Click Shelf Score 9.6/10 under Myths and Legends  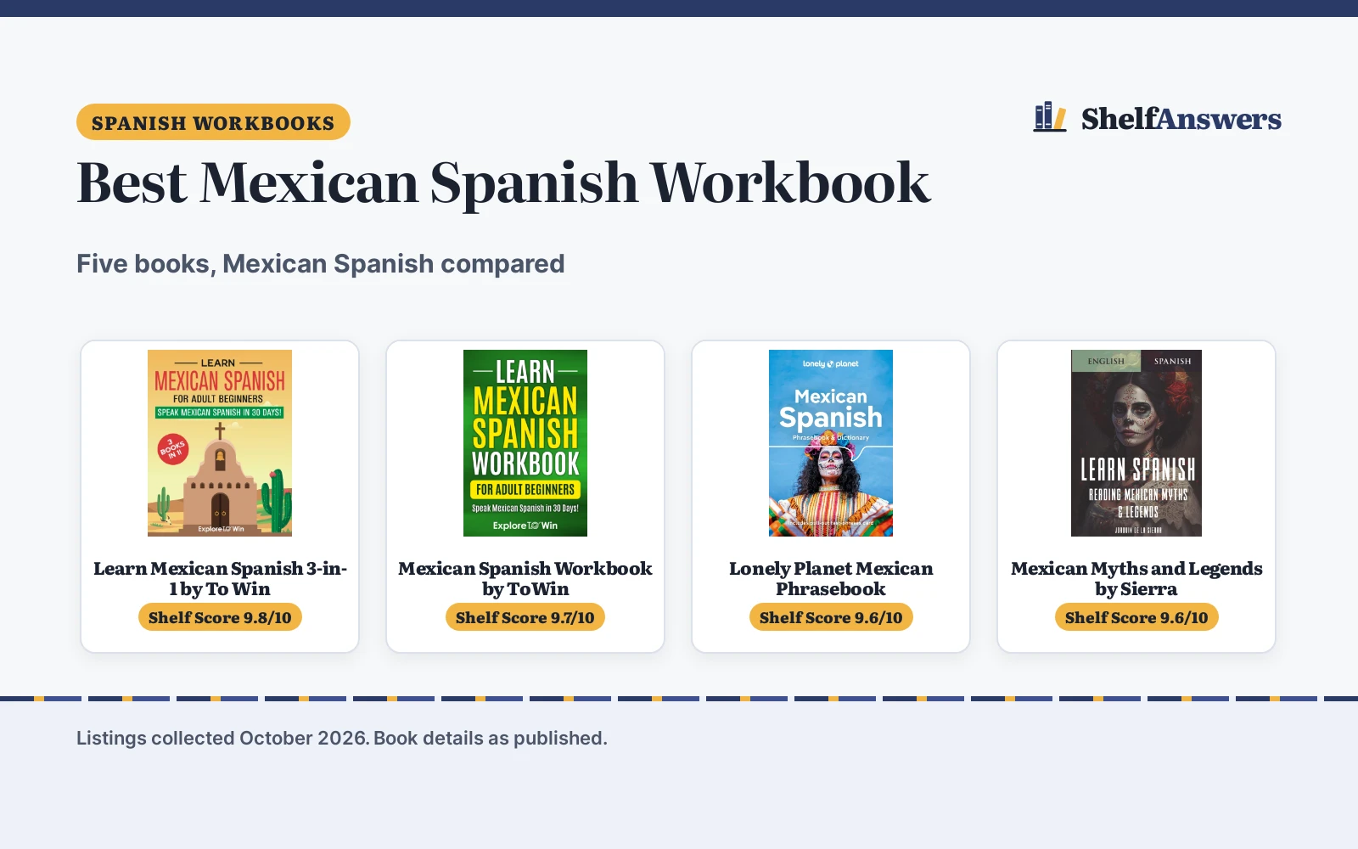(x=1136, y=617)
